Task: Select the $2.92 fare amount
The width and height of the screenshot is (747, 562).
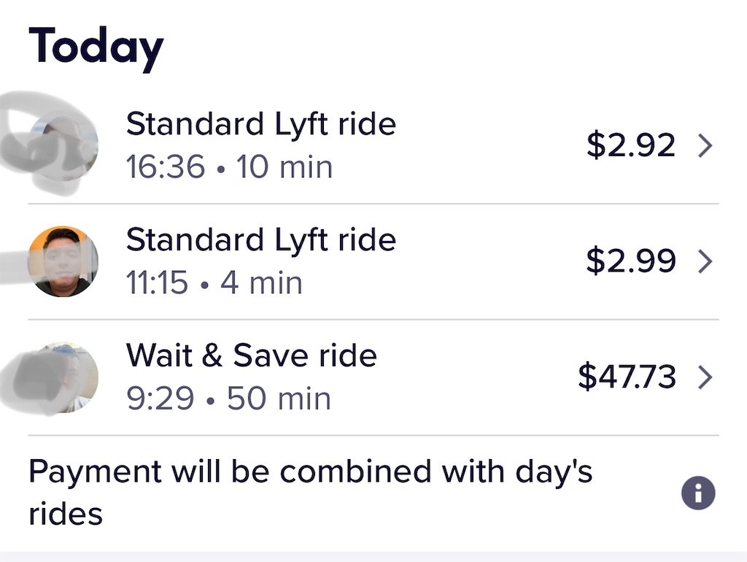Action: point(631,145)
